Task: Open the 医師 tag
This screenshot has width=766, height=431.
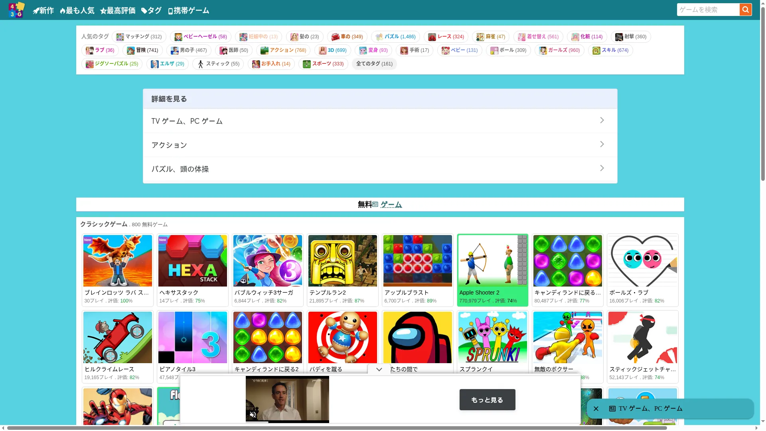Action: [x=233, y=50]
